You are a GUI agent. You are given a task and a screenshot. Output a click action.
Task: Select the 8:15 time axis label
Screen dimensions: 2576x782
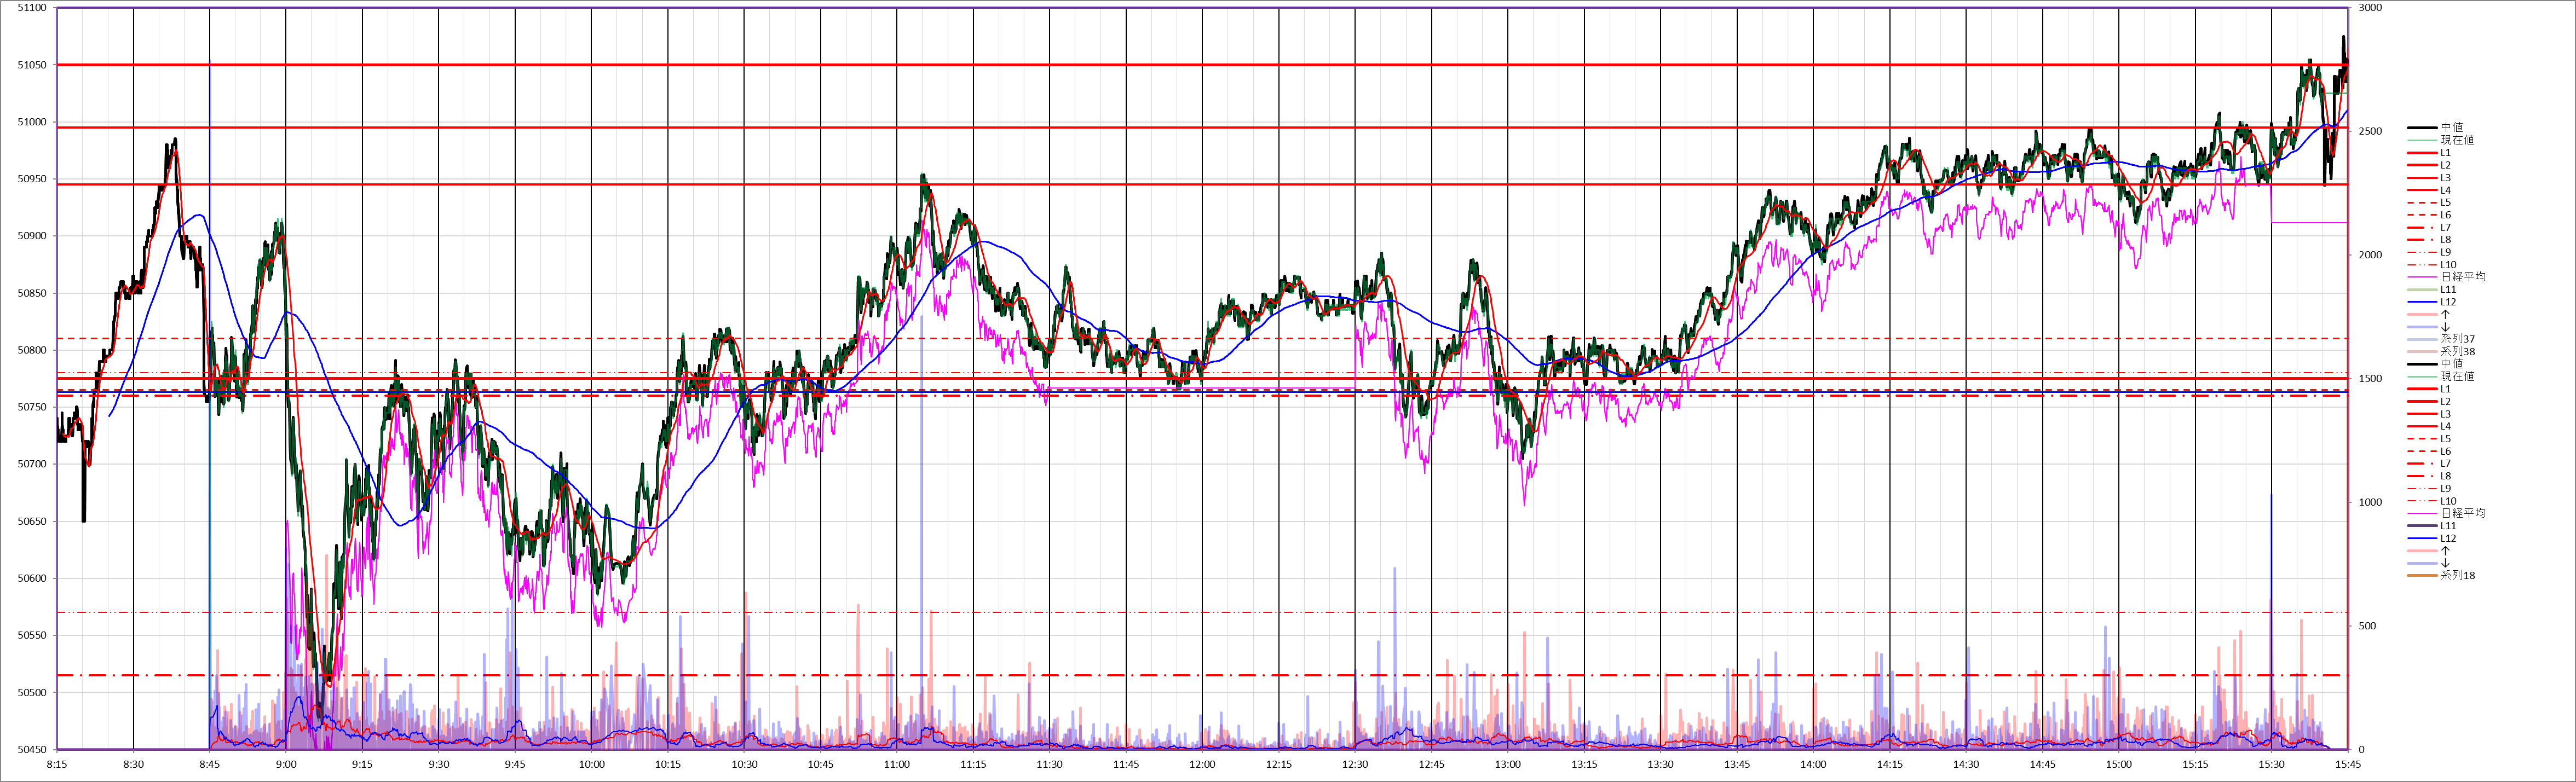click(57, 765)
